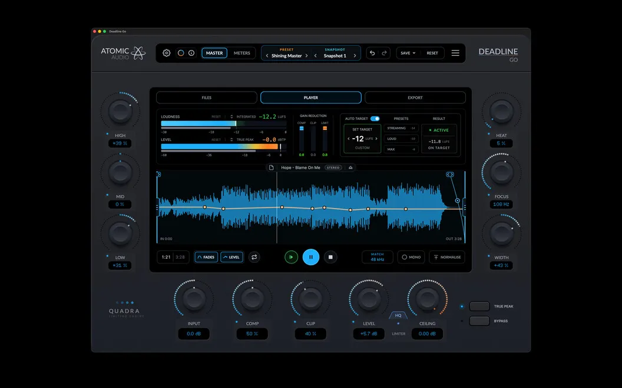This screenshot has width=622, height=388.
Task: Toggle the blue dot next to COMP
Action: (237, 322)
